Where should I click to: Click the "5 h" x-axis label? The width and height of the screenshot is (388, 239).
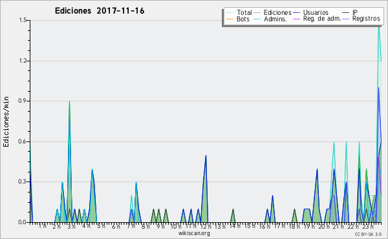coord(102,226)
